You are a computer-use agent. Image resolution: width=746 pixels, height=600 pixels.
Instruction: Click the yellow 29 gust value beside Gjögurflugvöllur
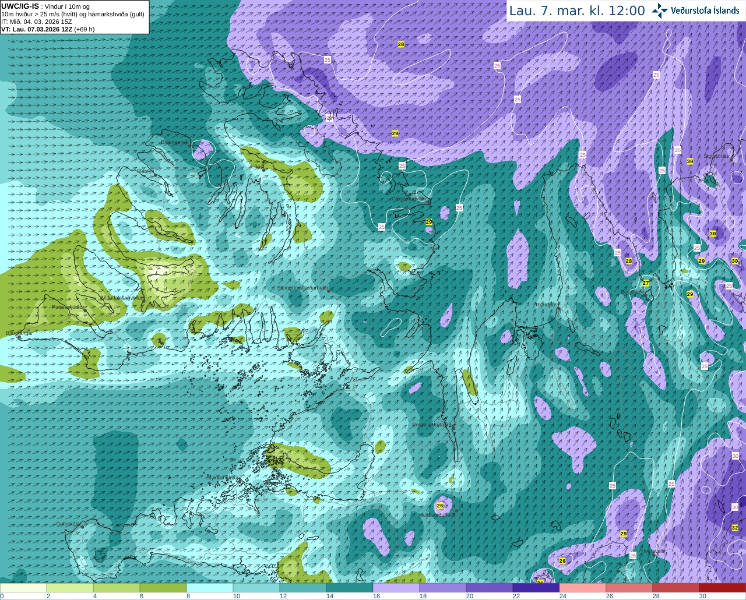[x=429, y=222]
